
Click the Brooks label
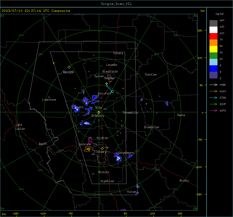coord(184,181)
